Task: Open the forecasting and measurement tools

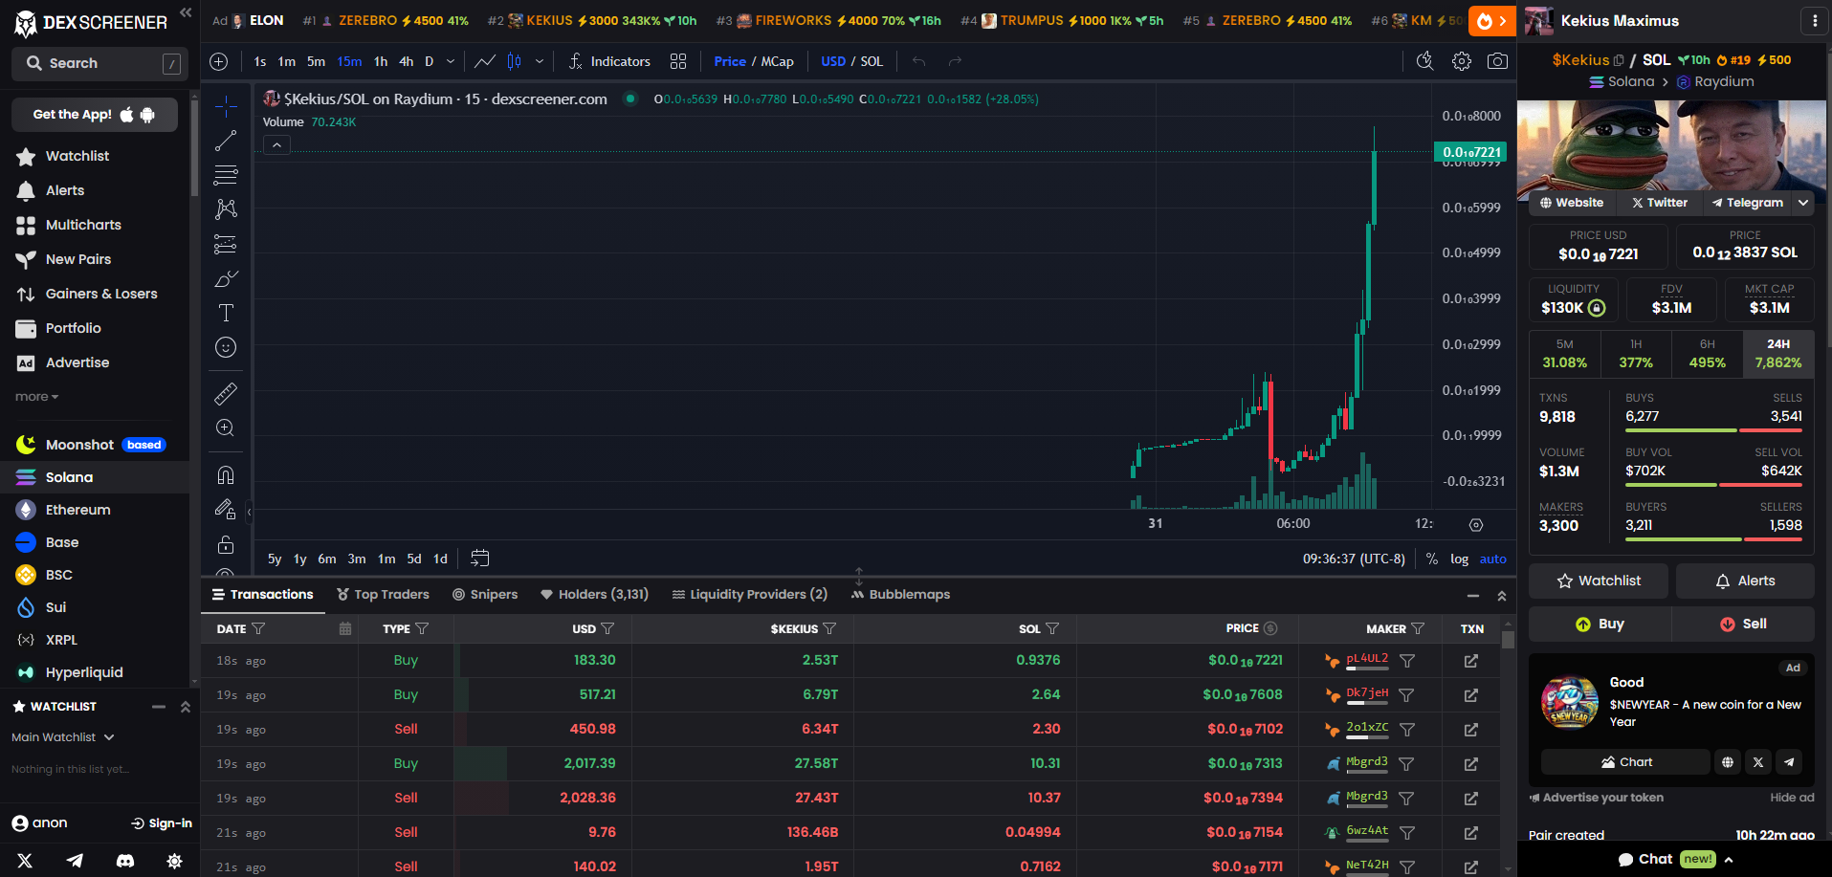Action: click(x=226, y=244)
